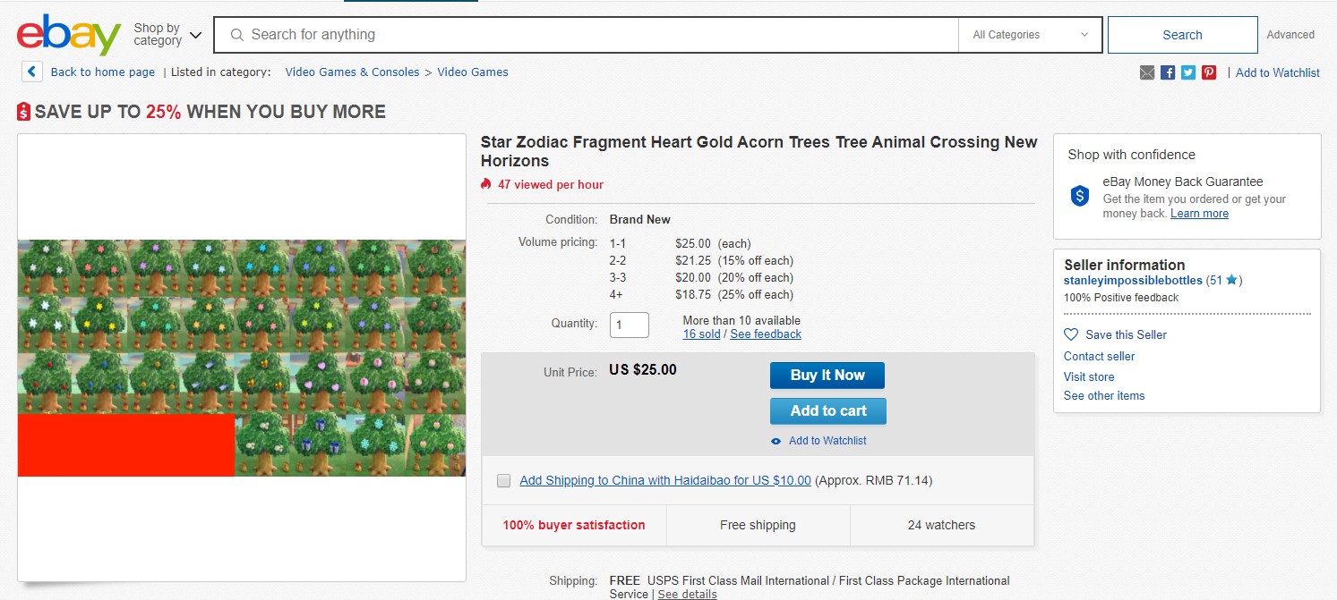Click the eBay logo

68,35
